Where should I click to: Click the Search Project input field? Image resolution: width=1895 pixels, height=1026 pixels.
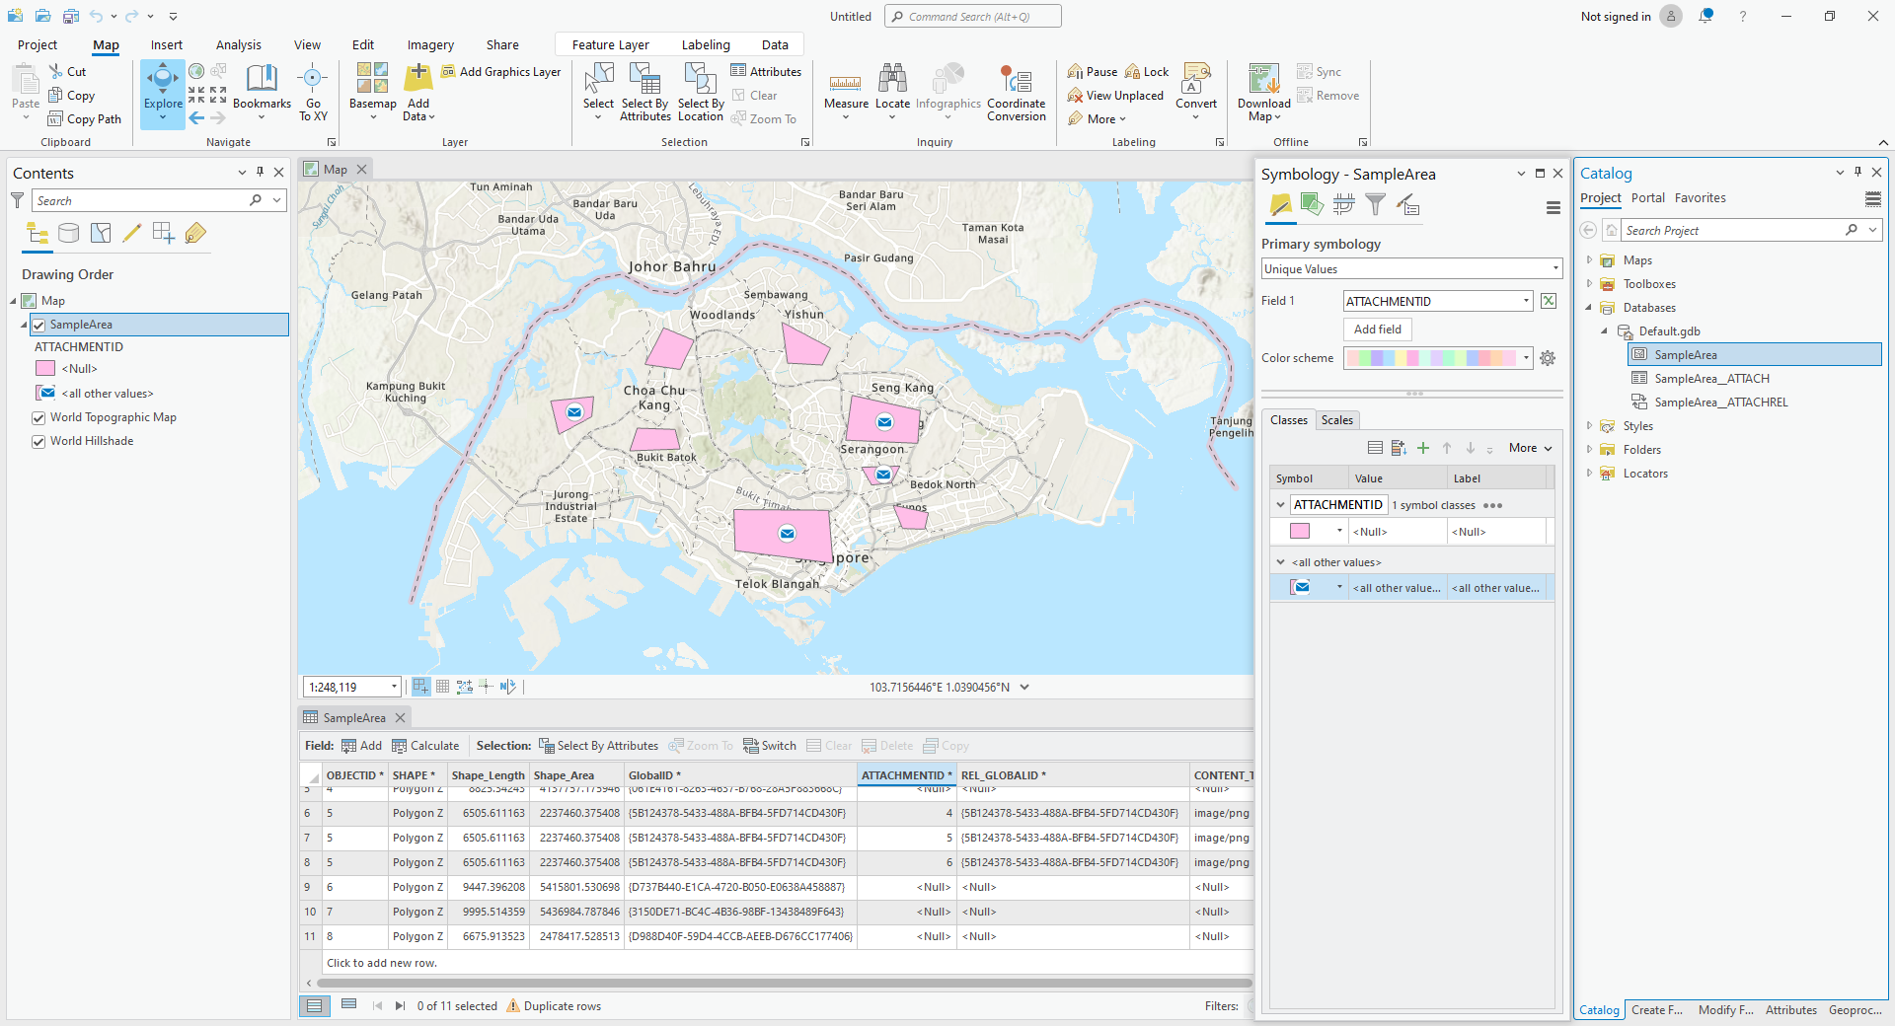coord(1737,229)
